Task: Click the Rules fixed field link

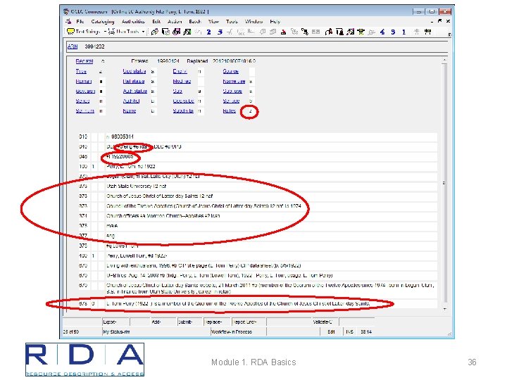Action: 229,111
